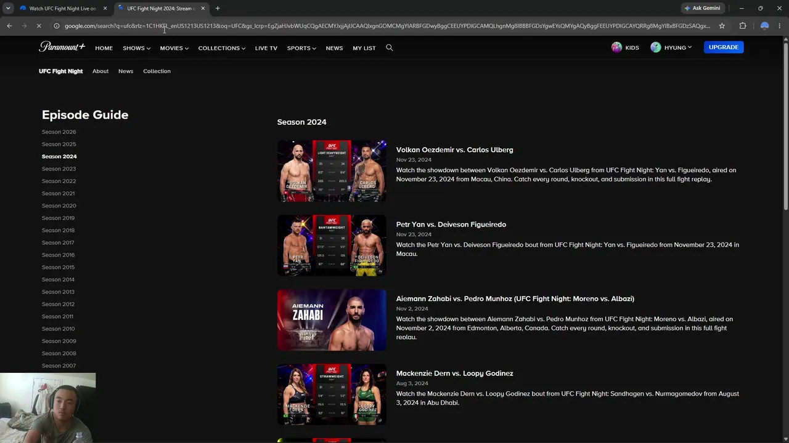Click the blue UPGRADE button
The width and height of the screenshot is (789, 443).
tap(724, 47)
